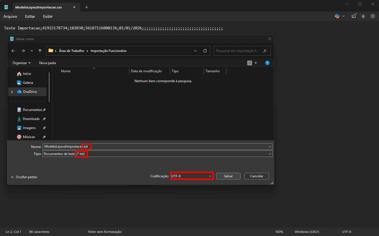Expand the address bar history dropdown
This screenshot has height=236, width=379.
pos(195,51)
